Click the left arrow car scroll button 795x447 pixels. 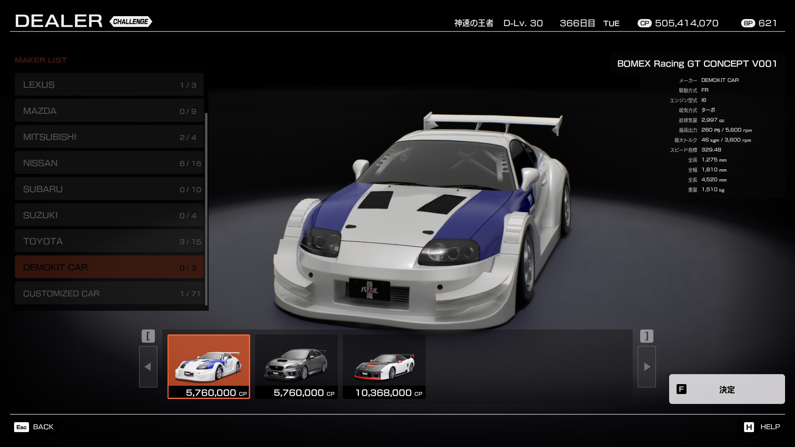point(148,367)
